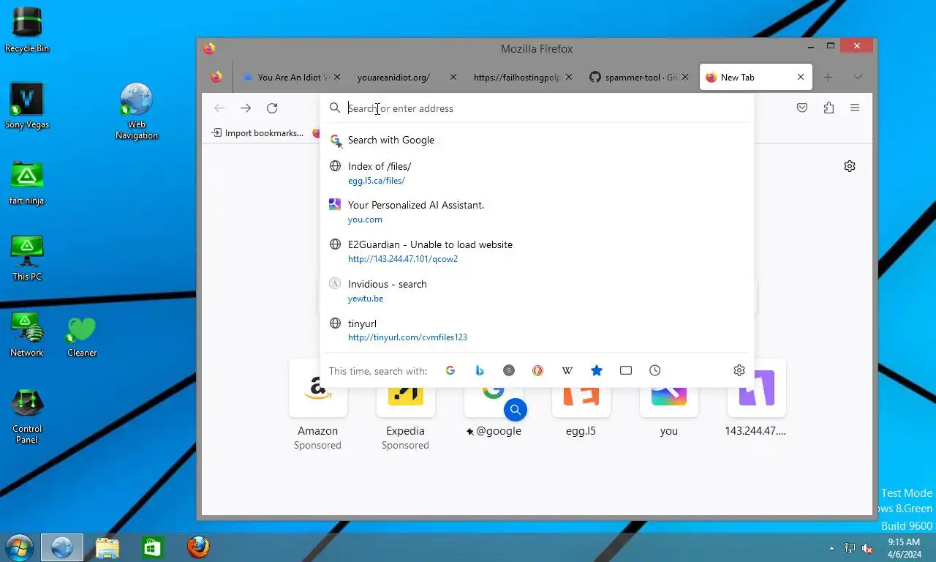Search this time with Bing icon
Image resolution: width=936 pixels, height=562 pixels.
click(480, 370)
